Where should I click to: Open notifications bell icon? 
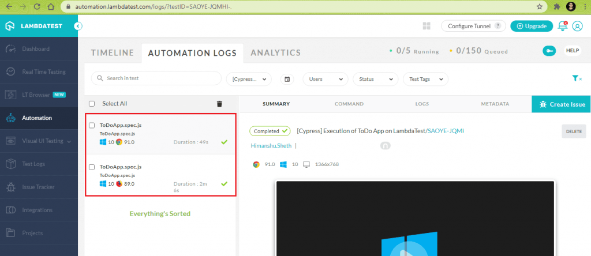[x=562, y=26]
